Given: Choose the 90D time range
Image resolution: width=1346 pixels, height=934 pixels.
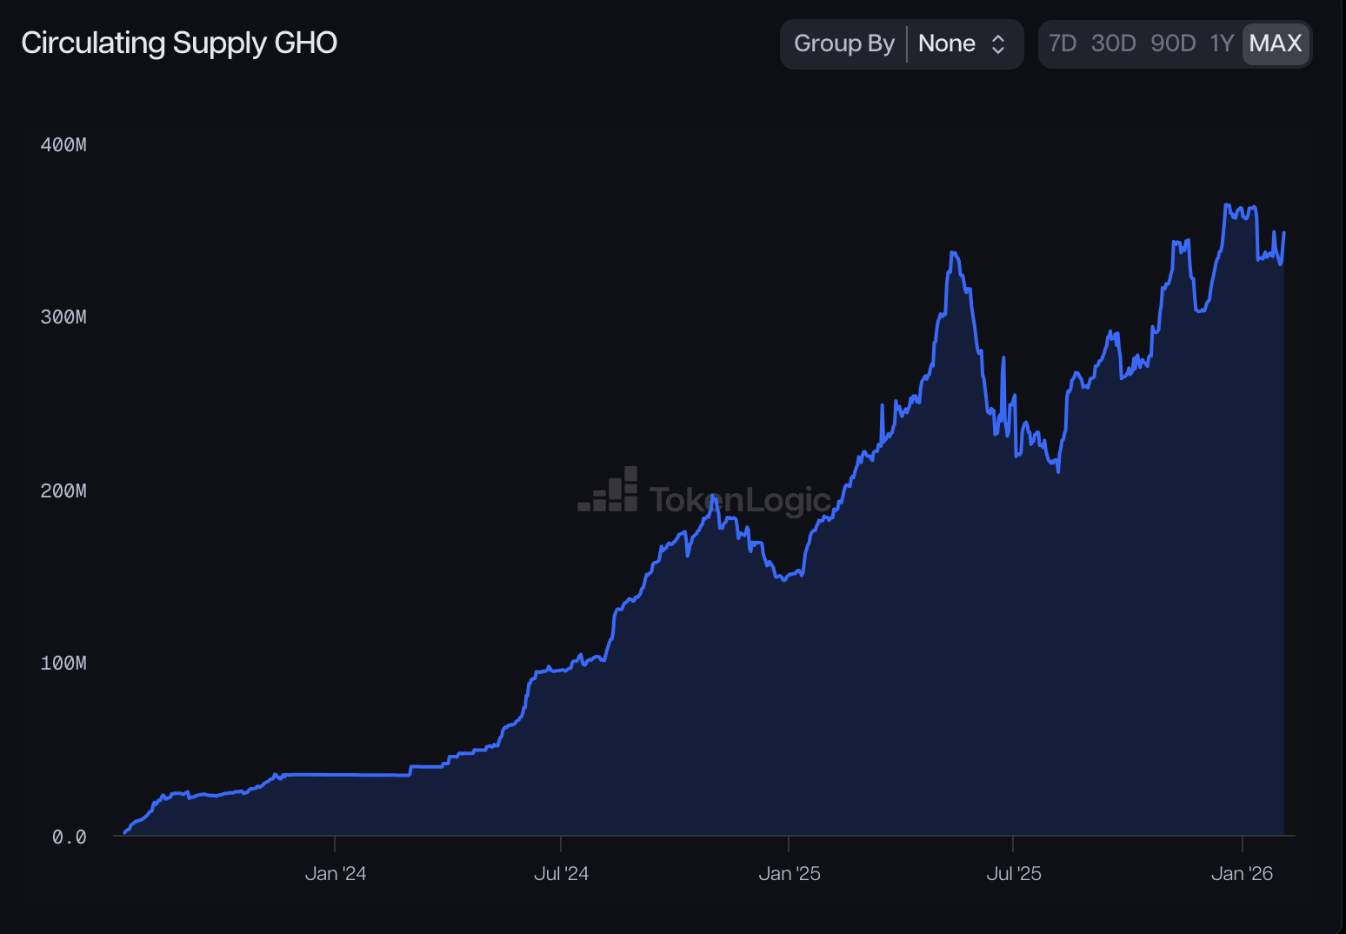Looking at the screenshot, I should pos(1172,43).
